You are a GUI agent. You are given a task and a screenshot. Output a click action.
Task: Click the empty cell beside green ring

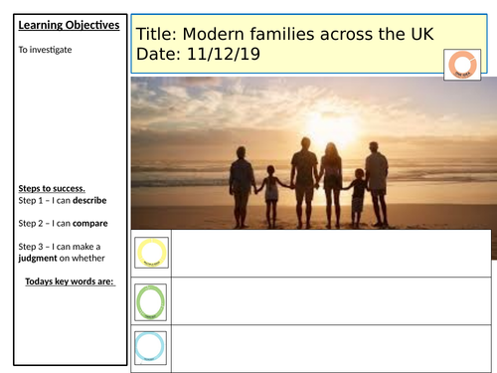click(331, 301)
